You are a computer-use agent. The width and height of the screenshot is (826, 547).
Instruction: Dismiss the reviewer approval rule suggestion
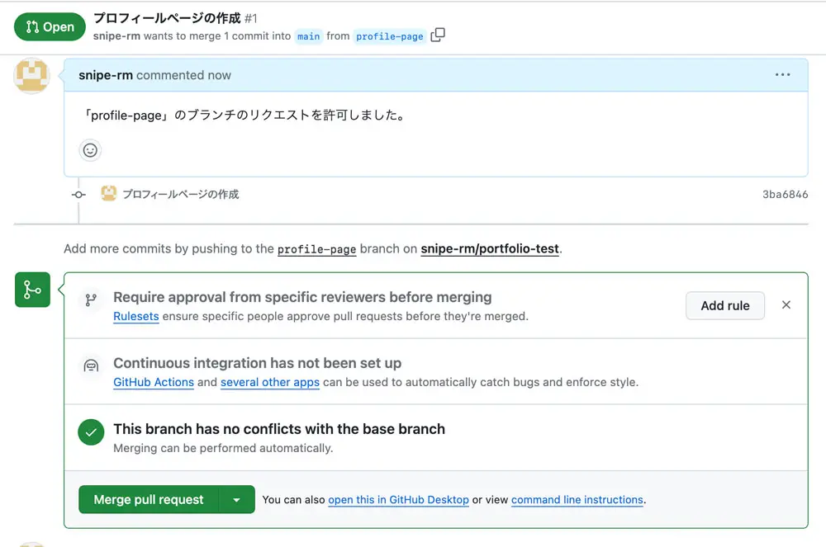[786, 305]
